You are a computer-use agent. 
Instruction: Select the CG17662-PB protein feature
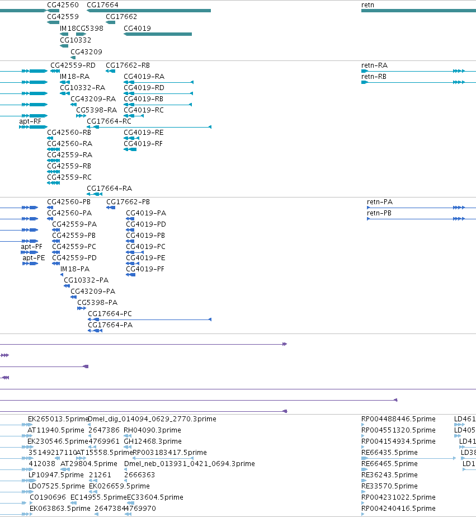coord(111,208)
